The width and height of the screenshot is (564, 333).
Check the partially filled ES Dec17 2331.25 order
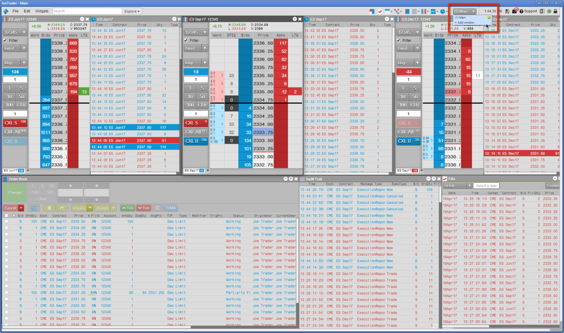[x=6, y=293]
